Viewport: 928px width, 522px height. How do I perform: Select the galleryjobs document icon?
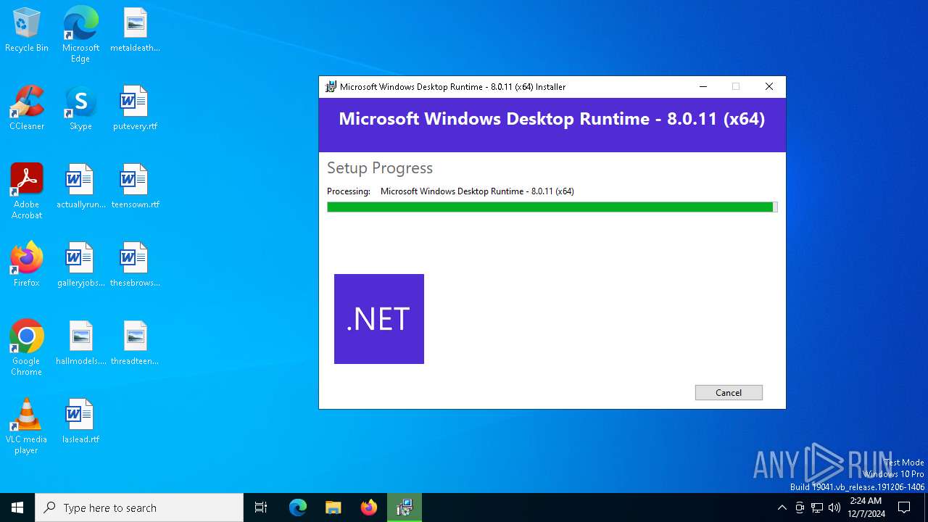(80, 265)
